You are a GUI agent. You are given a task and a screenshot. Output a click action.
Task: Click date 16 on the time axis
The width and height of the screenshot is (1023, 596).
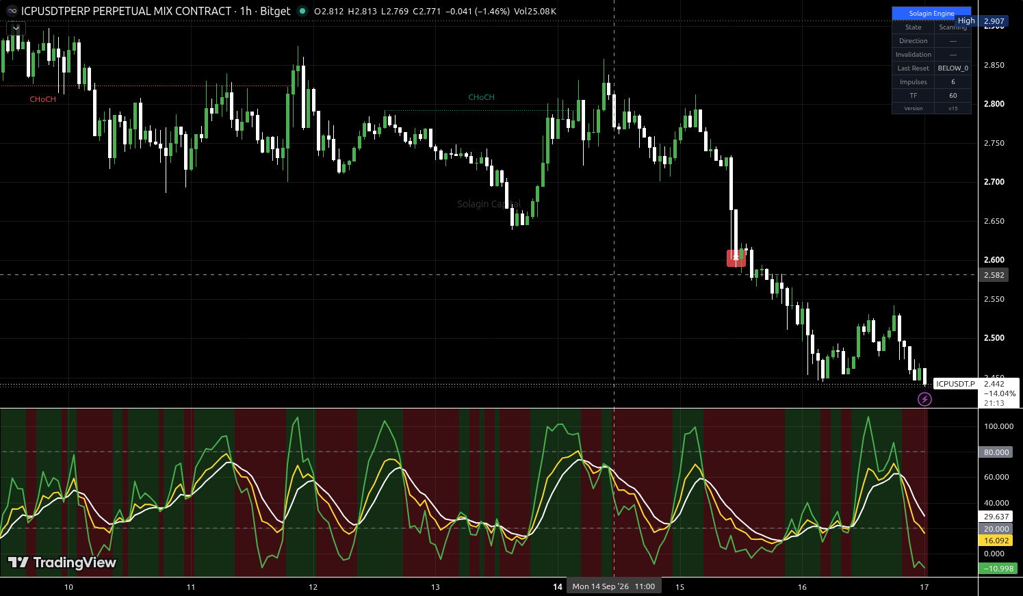(x=802, y=587)
